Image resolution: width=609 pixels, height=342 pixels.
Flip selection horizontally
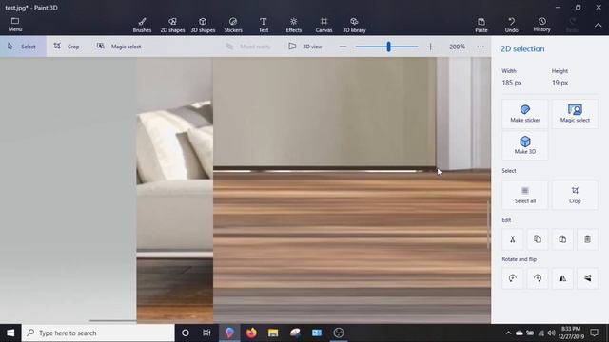pos(562,278)
